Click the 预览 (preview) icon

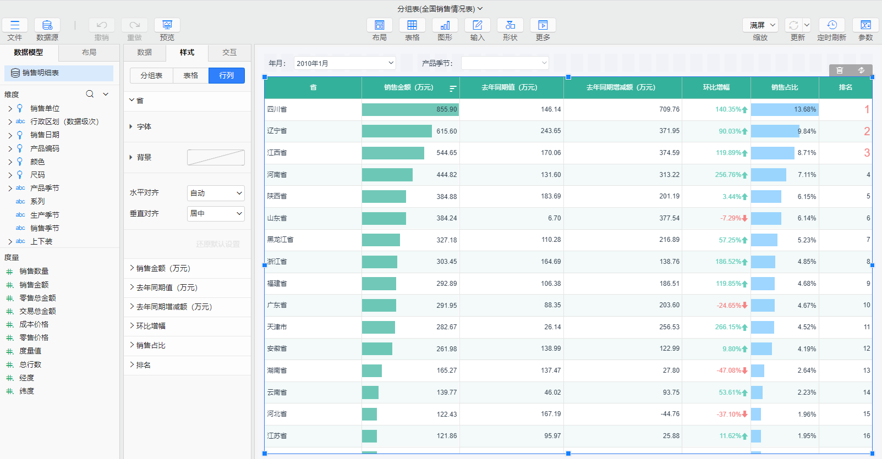pyautogui.click(x=167, y=25)
